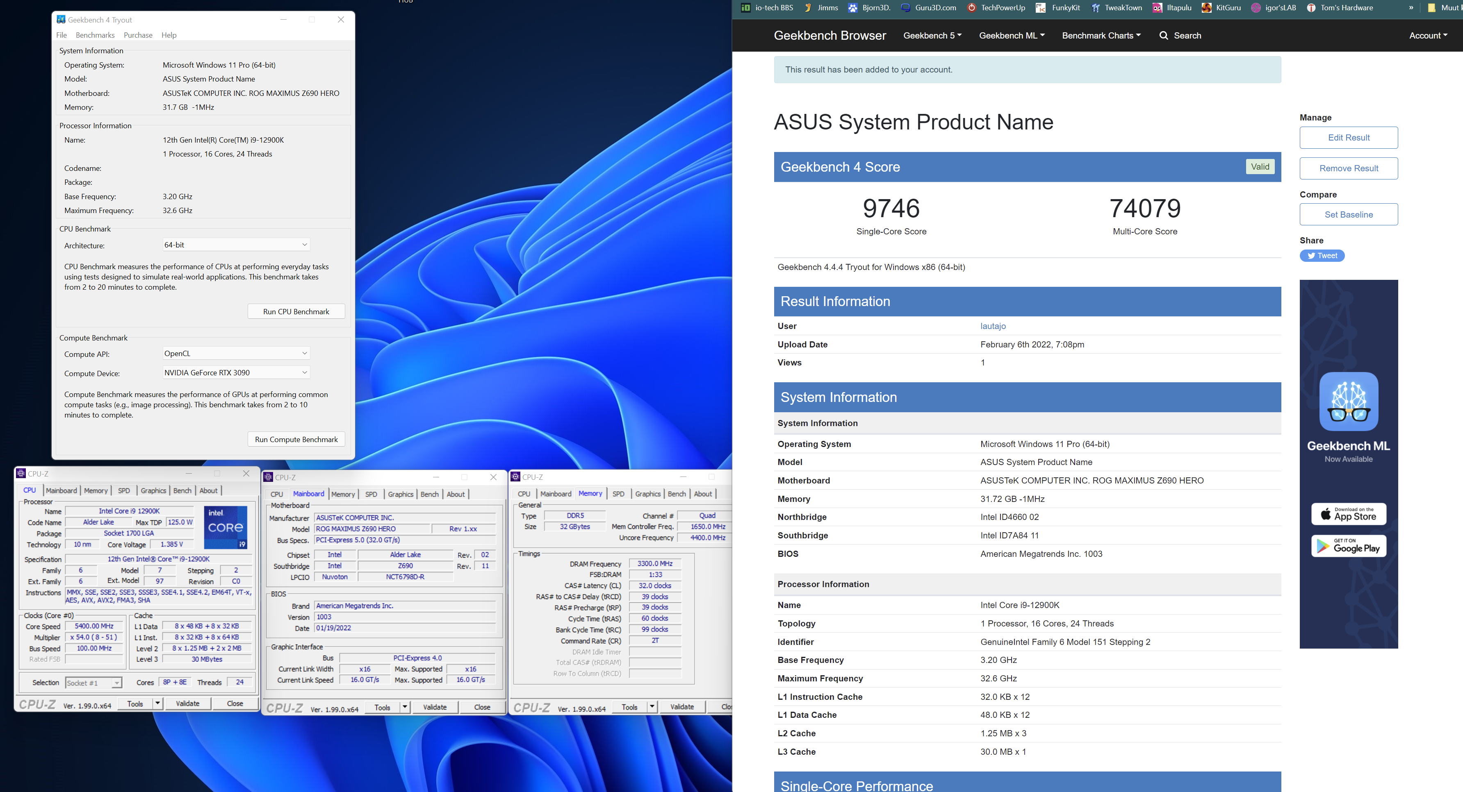Expand the Geekbench 5 nav dropdown
This screenshot has width=1463, height=792.
pos(932,35)
